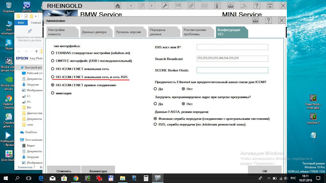This screenshot has width=326, height=183.
Task: Select HO-ICOM / ENET прямое соединение option
Action: click(x=53, y=85)
